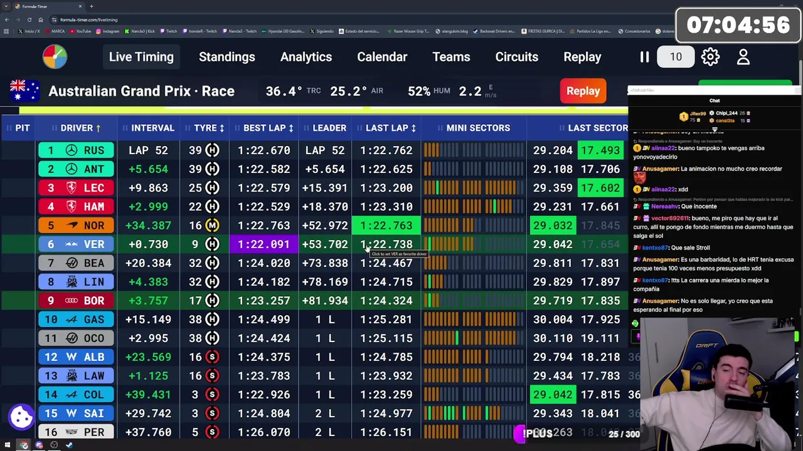Select the SAI driver cell
Image resolution: width=803 pixels, height=451 pixels.
pyautogui.click(x=76, y=413)
